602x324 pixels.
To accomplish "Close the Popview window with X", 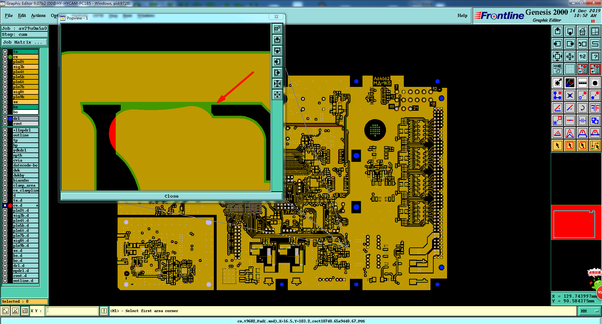I will [276, 17].
